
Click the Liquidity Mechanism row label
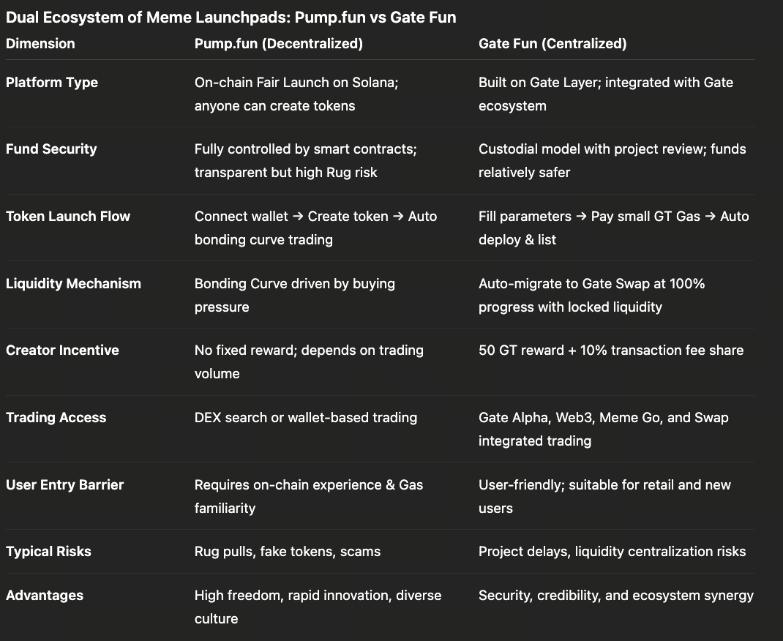coord(73,284)
